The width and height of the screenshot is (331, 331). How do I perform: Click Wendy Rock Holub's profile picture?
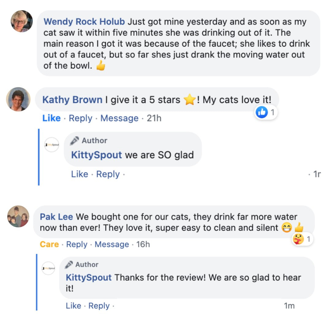[22, 21]
